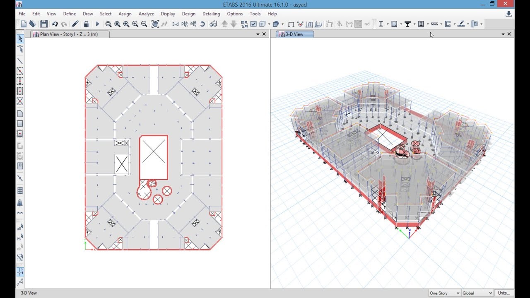530x298 pixels.
Task: Select the draw grid tool
Action: [20, 191]
